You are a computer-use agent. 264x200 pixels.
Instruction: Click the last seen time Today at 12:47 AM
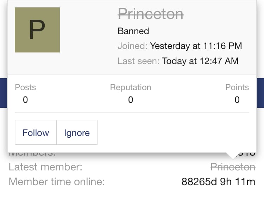pyautogui.click(x=200, y=61)
